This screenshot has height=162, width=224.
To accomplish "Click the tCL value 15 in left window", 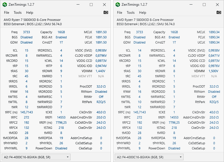I will pyautogui.click(x=26, y=50).
